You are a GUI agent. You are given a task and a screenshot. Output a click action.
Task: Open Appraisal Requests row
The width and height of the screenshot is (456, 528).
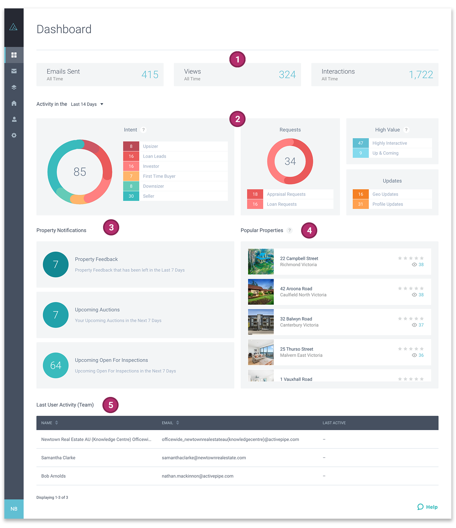(290, 194)
